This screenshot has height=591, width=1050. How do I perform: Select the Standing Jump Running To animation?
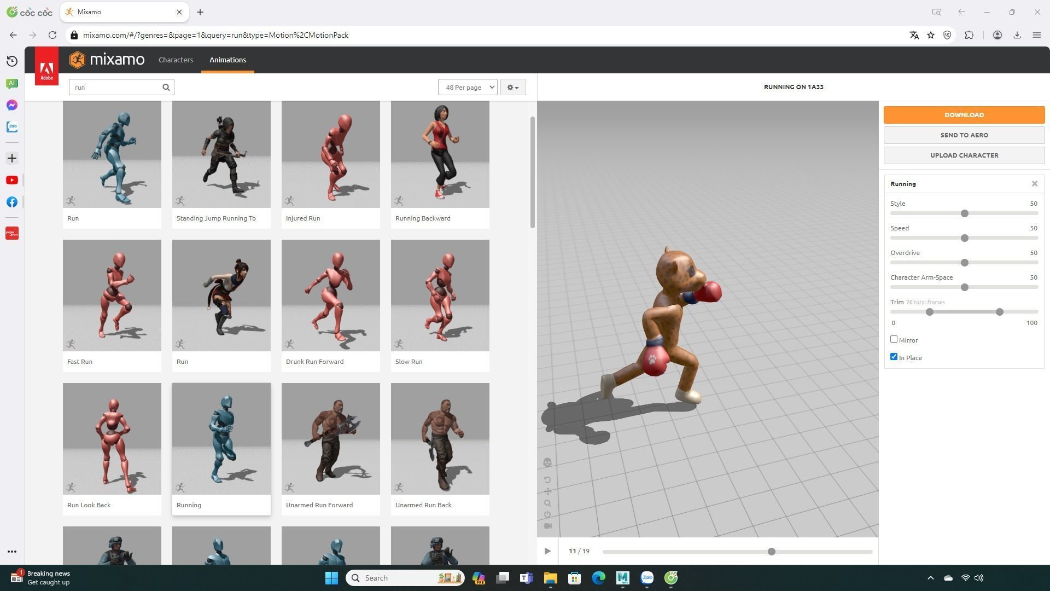[x=221, y=164]
